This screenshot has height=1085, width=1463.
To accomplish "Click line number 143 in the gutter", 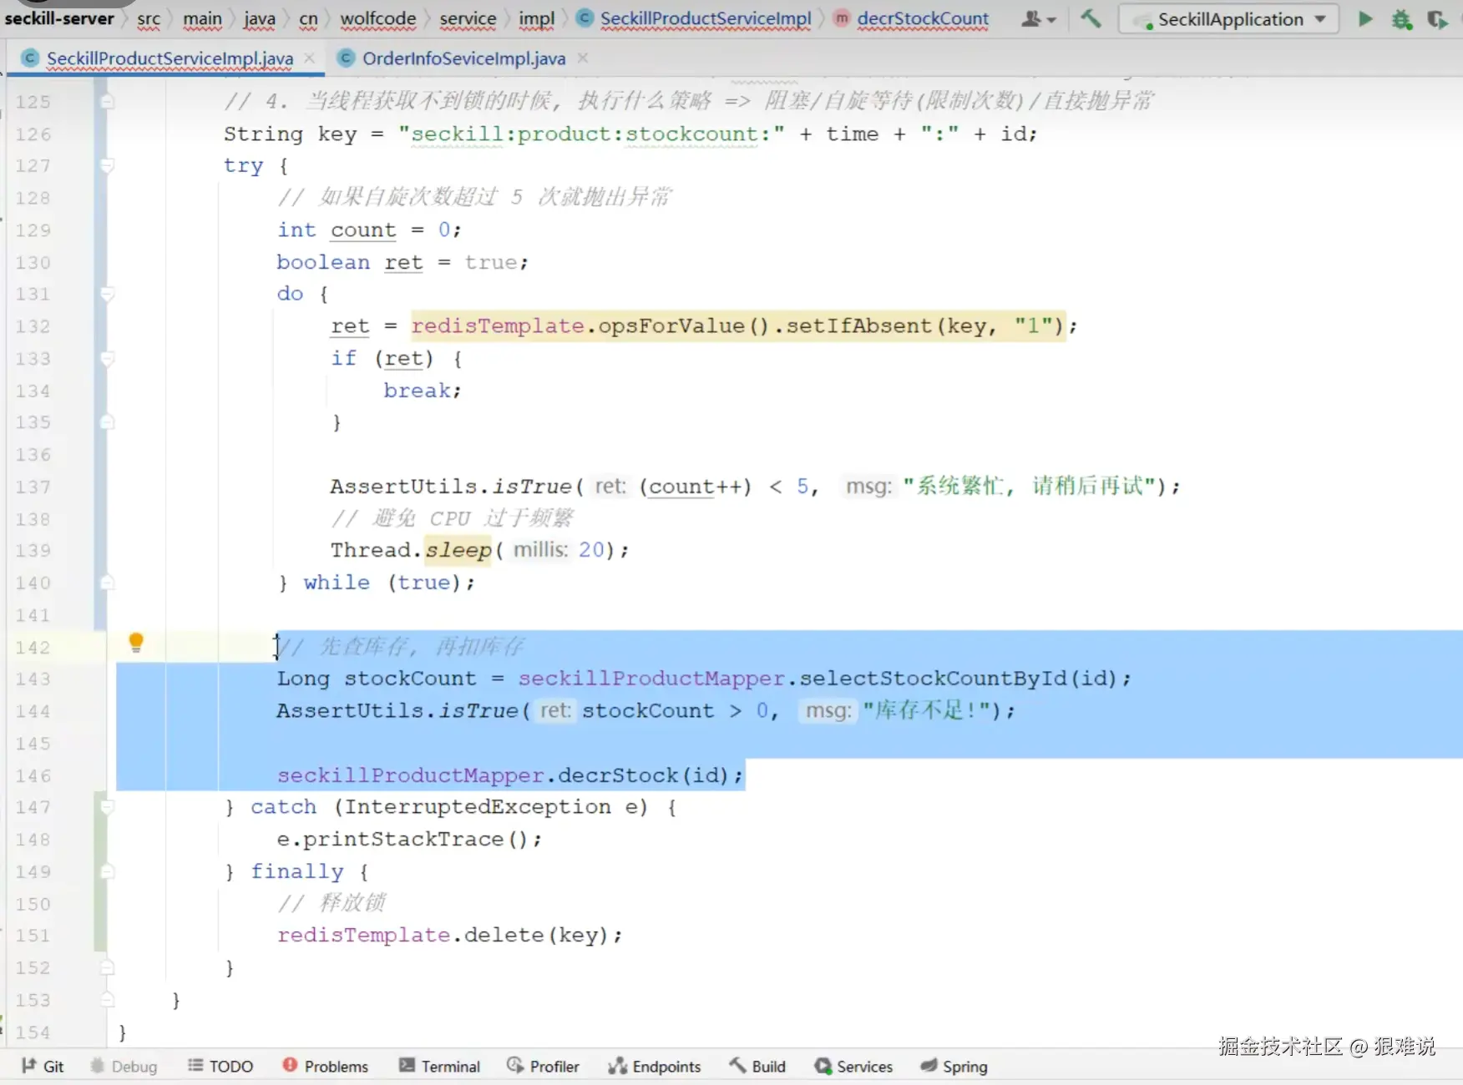I will tap(33, 679).
